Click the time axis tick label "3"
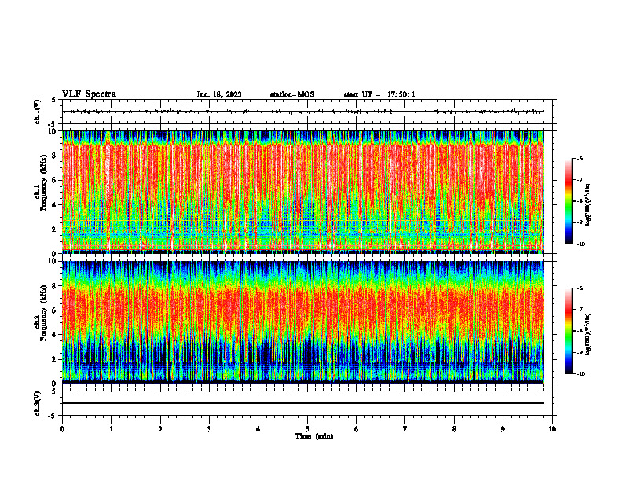 (209, 429)
